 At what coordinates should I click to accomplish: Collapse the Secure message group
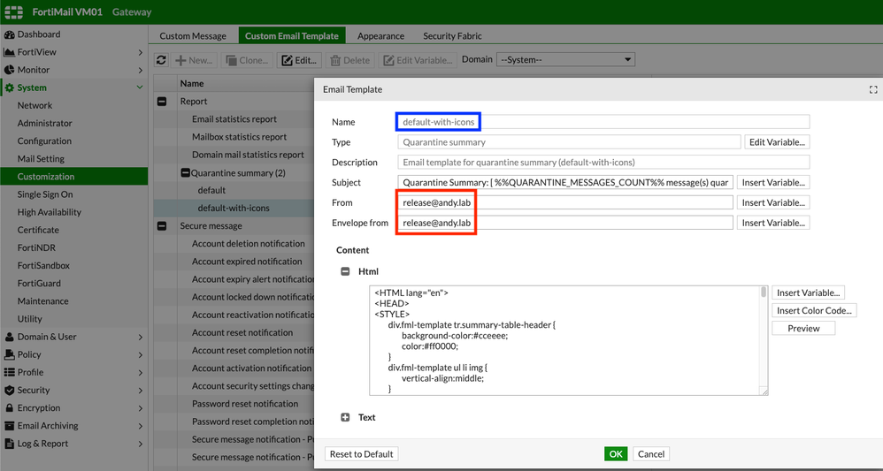tap(162, 226)
